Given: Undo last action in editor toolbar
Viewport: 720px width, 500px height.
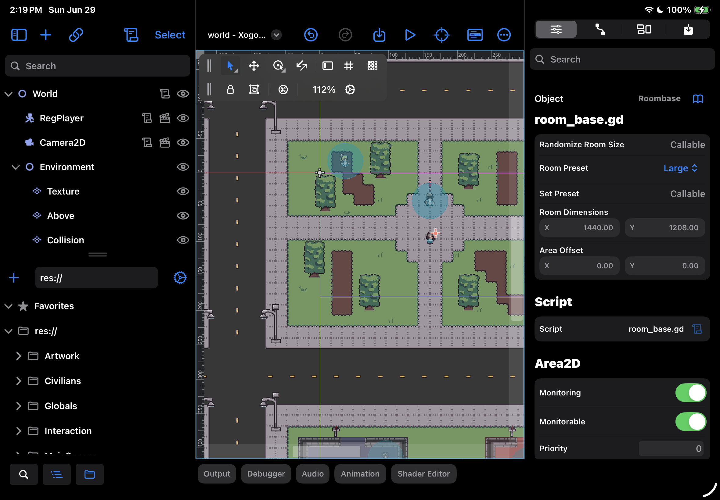Looking at the screenshot, I should pos(311,34).
